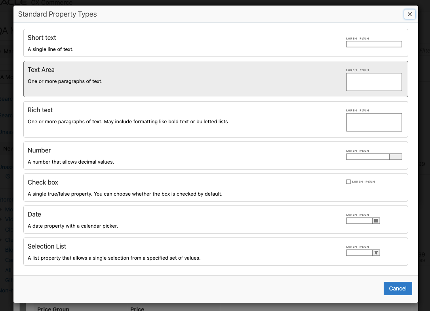Click the Short text preview input icon
The image size is (430, 311).
374,44
